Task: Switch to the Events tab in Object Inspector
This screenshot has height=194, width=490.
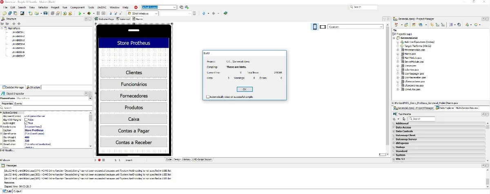Action: coord(18,104)
